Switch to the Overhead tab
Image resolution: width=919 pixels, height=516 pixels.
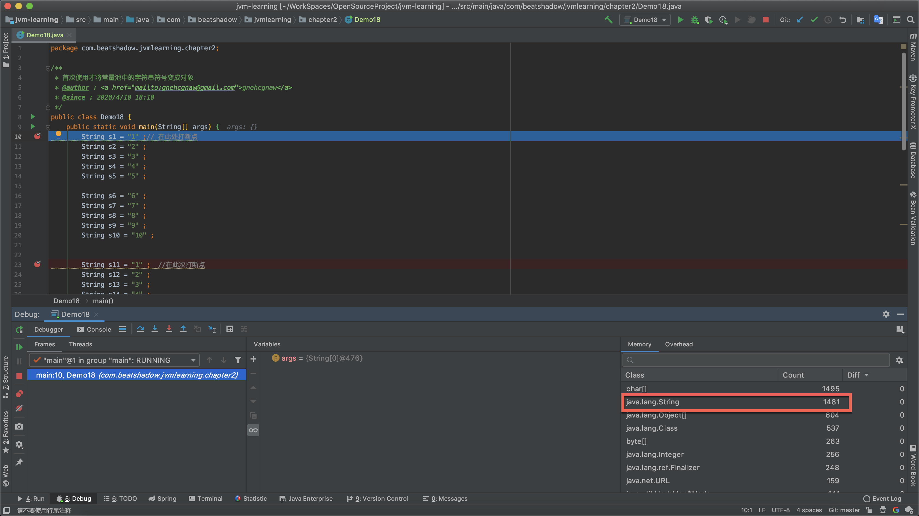[x=679, y=344]
